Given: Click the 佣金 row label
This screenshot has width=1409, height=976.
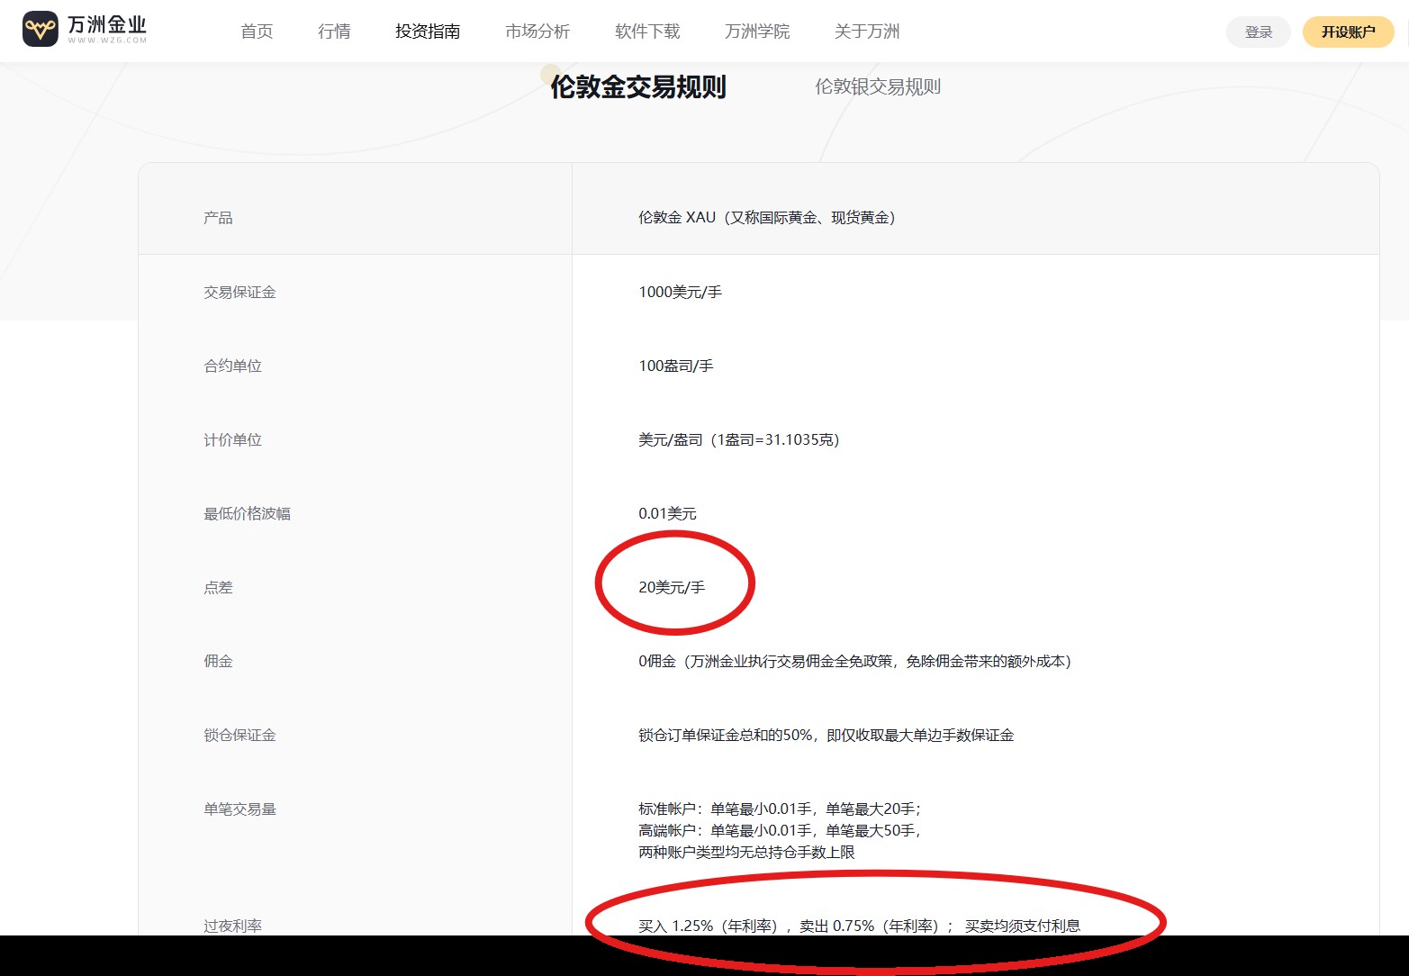Looking at the screenshot, I should click(218, 661).
